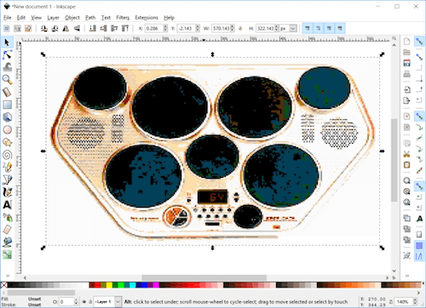Toggle Layer 1 lock icon
This screenshot has height=308, width=426.
[90, 302]
